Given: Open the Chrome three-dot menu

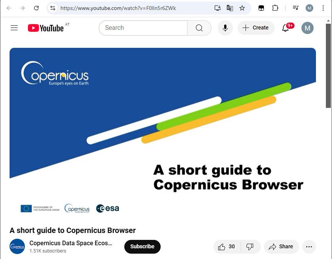Looking at the screenshot, I should pyautogui.click(x=323, y=8).
